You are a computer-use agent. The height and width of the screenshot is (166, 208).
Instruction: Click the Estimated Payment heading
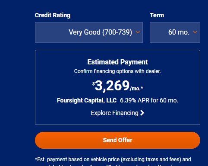click(117, 62)
